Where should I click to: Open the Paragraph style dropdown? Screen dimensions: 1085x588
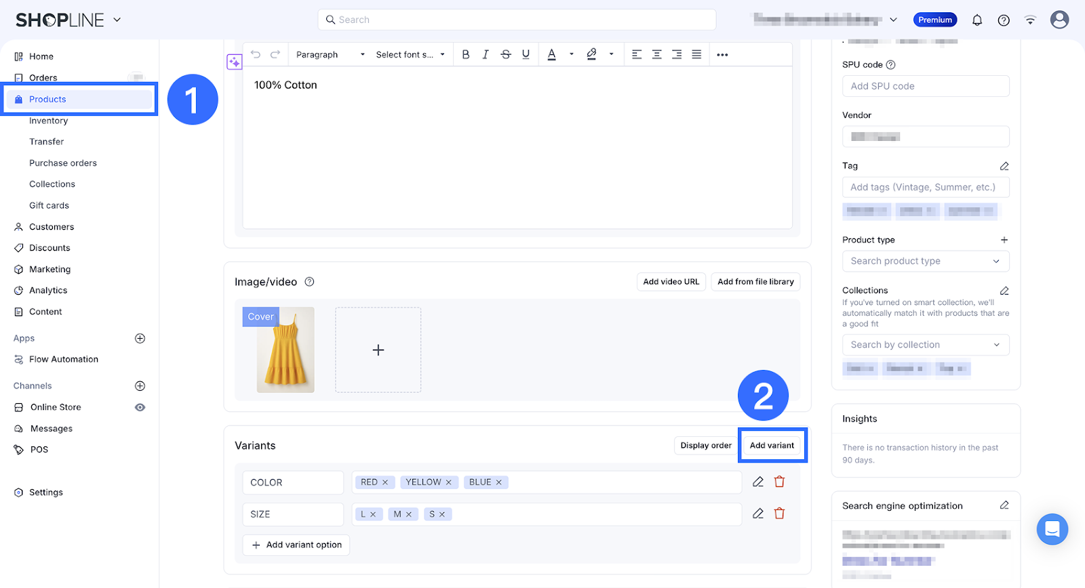(330, 55)
